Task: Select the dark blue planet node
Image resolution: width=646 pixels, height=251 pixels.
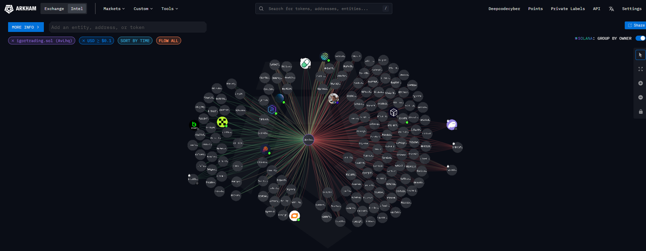Action: coord(279,98)
